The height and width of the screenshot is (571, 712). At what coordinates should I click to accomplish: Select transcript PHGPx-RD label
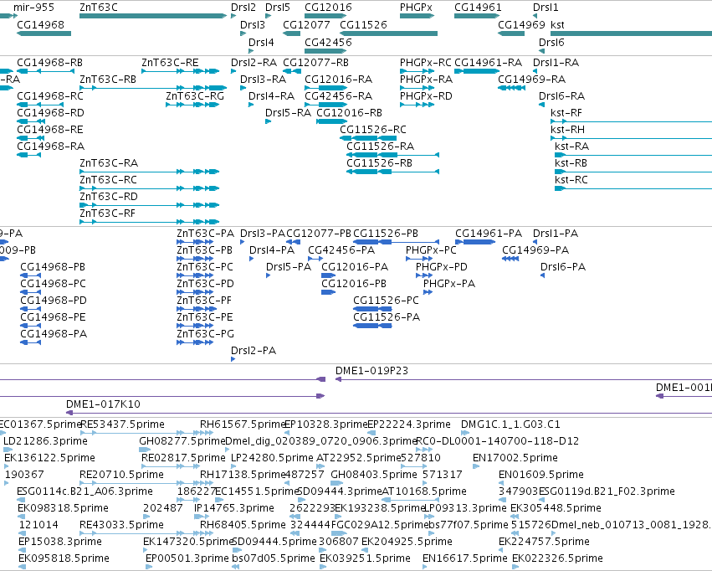click(x=426, y=95)
